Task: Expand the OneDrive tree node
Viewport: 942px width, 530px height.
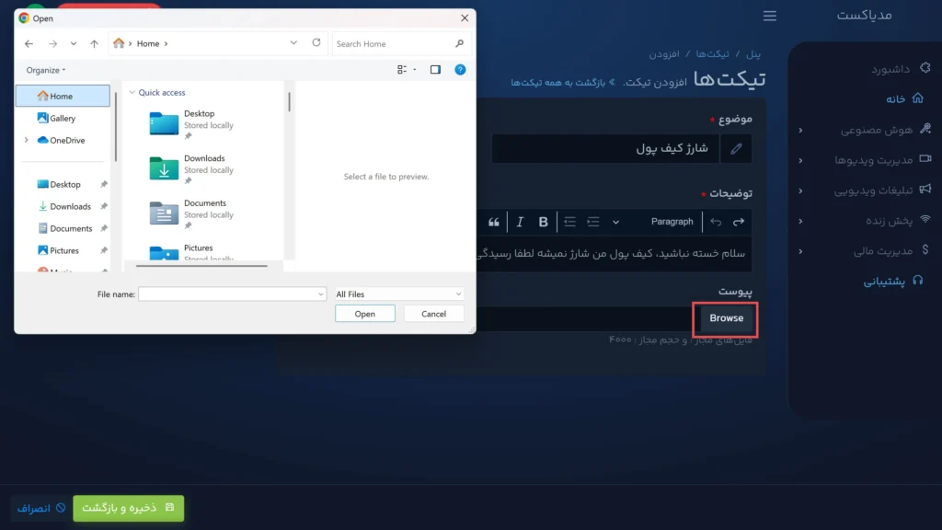Action: click(26, 141)
